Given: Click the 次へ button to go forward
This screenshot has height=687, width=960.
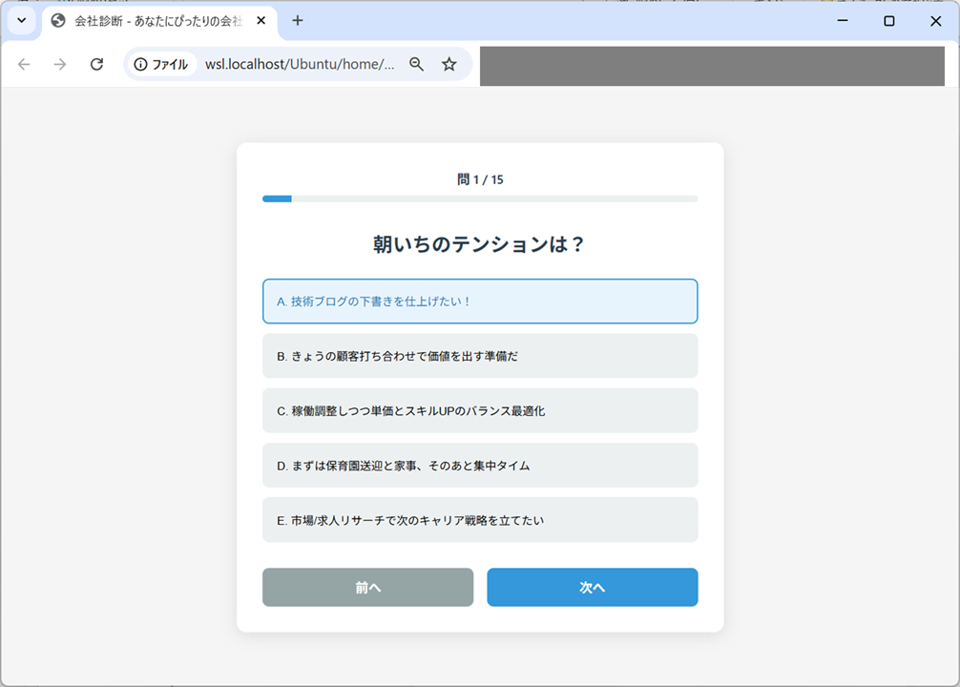Looking at the screenshot, I should point(592,587).
